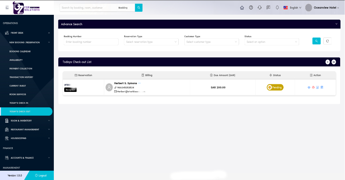Run advance search with teal magnifier button
This screenshot has width=345, height=180.
click(x=316, y=41)
